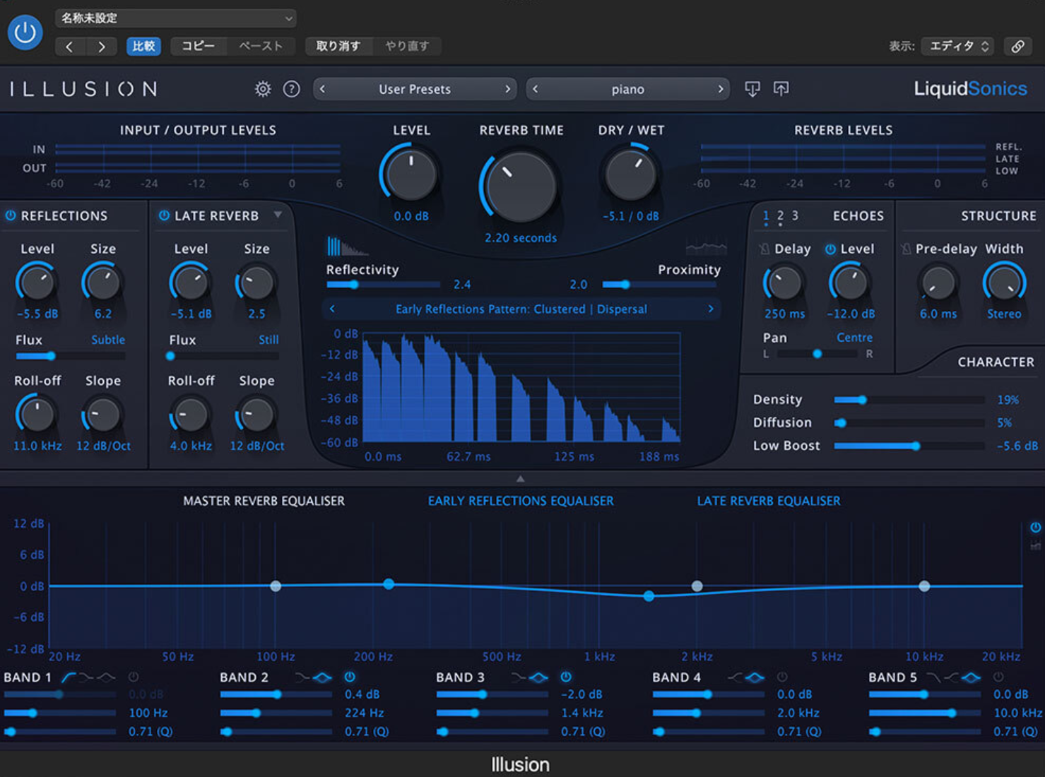Toggle the equaliser master power at right

point(1035,528)
